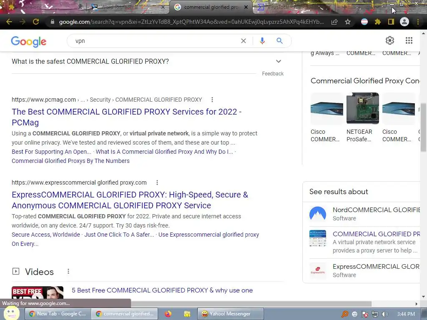
Task: Click the Feedback link
Action: coord(273,74)
